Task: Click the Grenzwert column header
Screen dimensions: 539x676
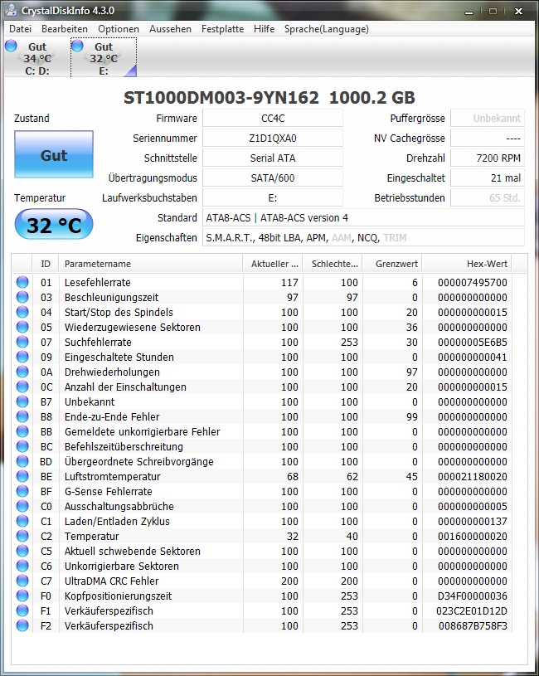Action: [392, 264]
